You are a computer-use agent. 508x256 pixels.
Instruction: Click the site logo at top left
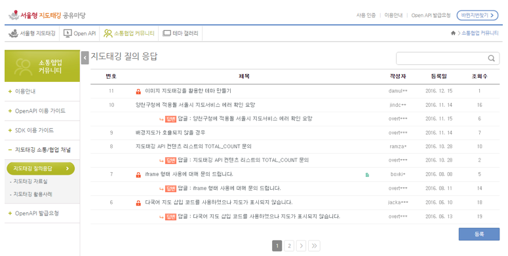click(47, 15)
